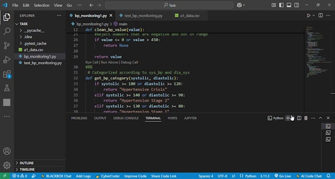
Task: Open Explorer views and more actions ellipsis
Action: pos(59,16)
